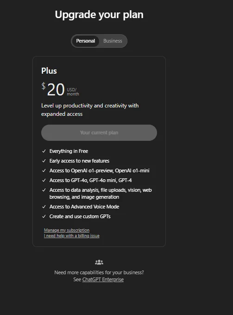The height and width of the screenshot is (315, 233).
Task: Click the checkmark beside data analysis feature
Action: point(44,190)
